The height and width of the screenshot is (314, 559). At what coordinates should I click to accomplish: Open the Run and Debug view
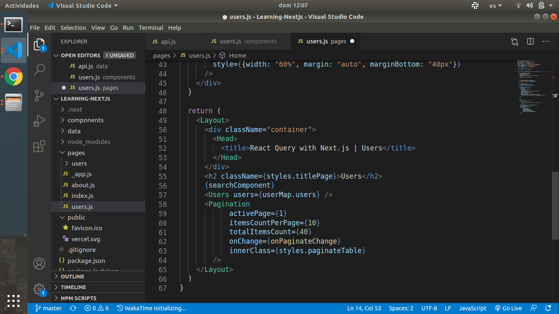[39, 121]
